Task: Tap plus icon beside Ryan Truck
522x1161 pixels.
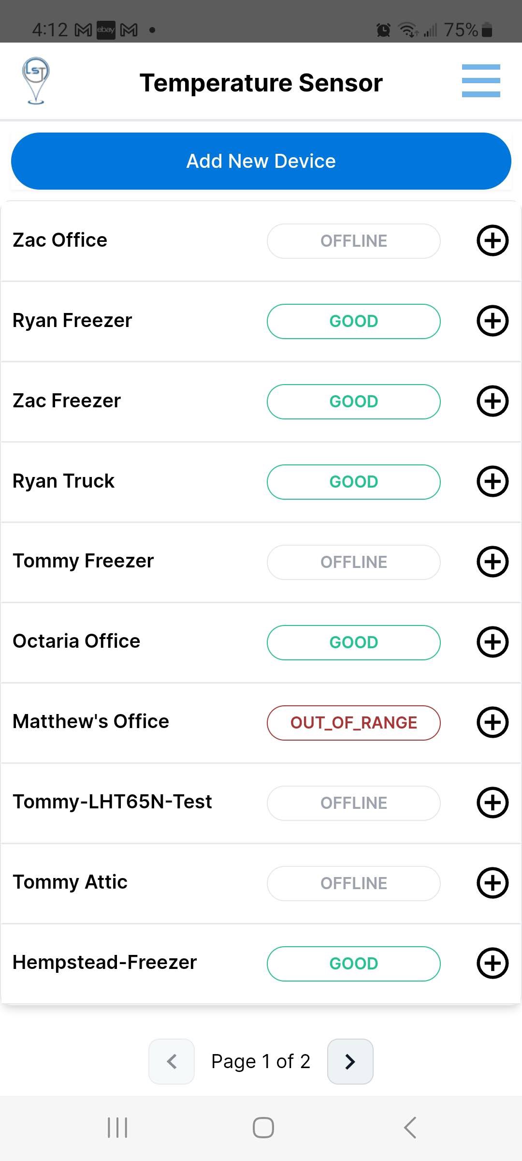Action: 493,481
